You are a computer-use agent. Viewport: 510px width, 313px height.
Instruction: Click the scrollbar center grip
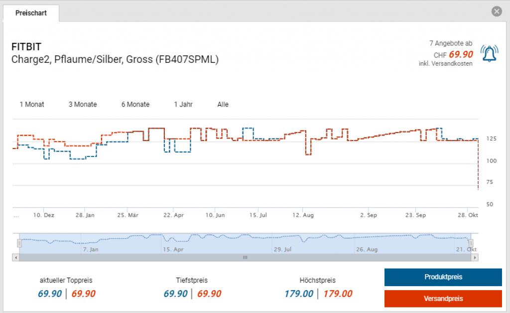[245, 258]
